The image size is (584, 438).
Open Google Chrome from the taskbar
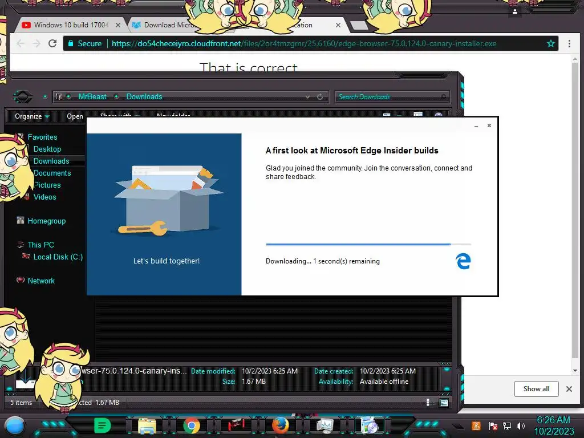pyautogui.click(x=192, y=425)
